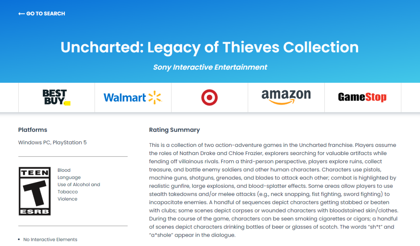Viewport: 420px width, 246px height.
Task: Open the Target bullseye logo
Action: coord(209,98)
